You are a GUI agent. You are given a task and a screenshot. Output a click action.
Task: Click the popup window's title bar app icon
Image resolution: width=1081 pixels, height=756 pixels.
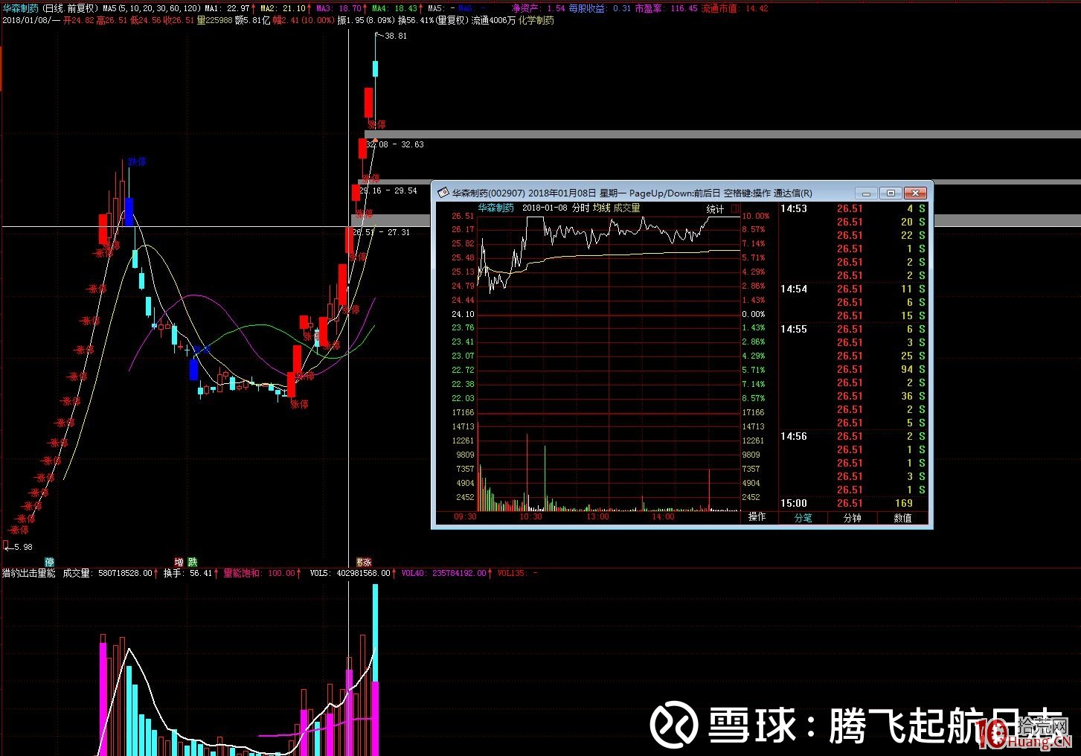(443, 193)
